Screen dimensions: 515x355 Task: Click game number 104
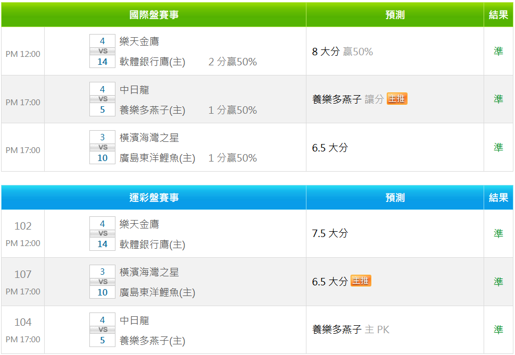[x=23, y=322]
